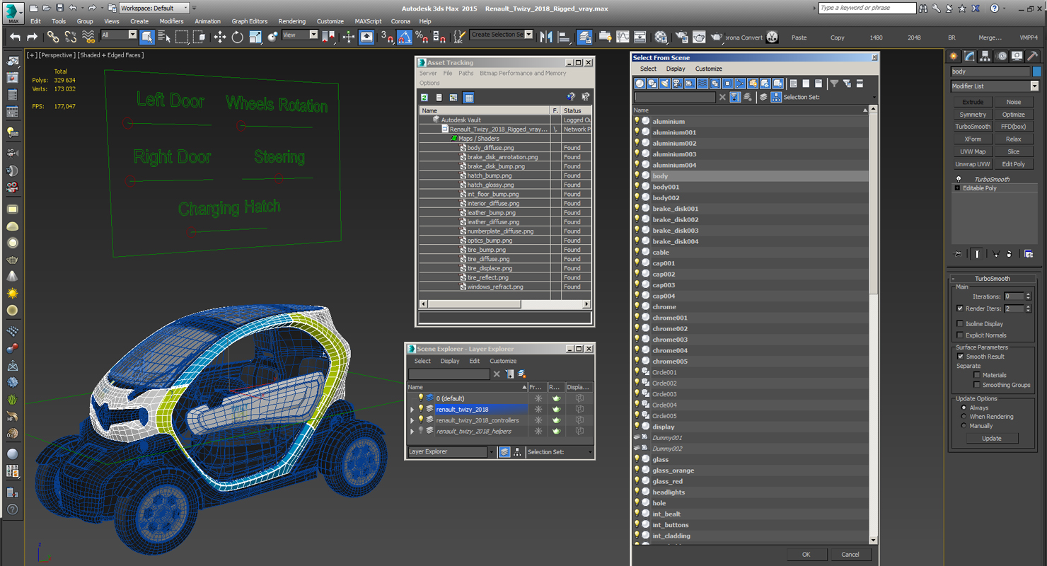Screen dimensions: 1047x566
Task: Click the Cancel button in Select From Scene
Action: click(850, 555)
